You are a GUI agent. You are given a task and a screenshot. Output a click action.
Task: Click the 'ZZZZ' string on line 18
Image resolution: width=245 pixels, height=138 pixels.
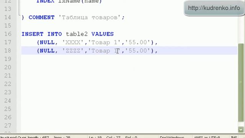73,51
